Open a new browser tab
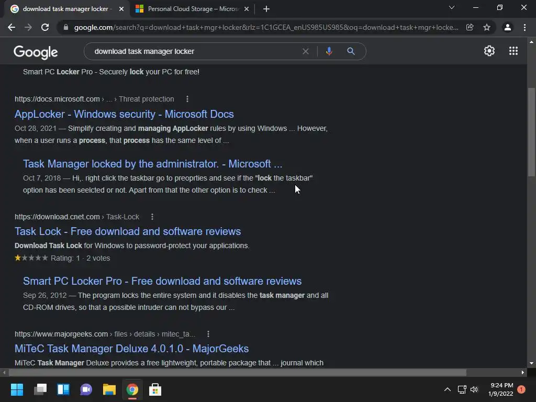Screen dimensions: 536x402 click(266, 9)
